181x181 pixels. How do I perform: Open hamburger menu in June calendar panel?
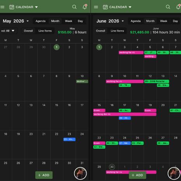[x=96, y=7]
